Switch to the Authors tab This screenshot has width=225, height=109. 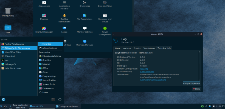point(127,48)
